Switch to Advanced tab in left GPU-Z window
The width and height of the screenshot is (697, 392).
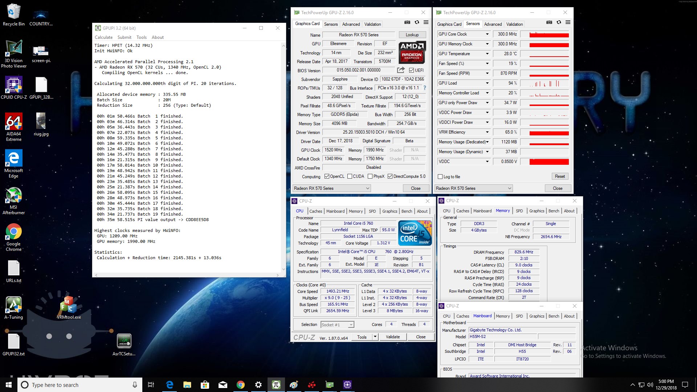pos(351,24)
